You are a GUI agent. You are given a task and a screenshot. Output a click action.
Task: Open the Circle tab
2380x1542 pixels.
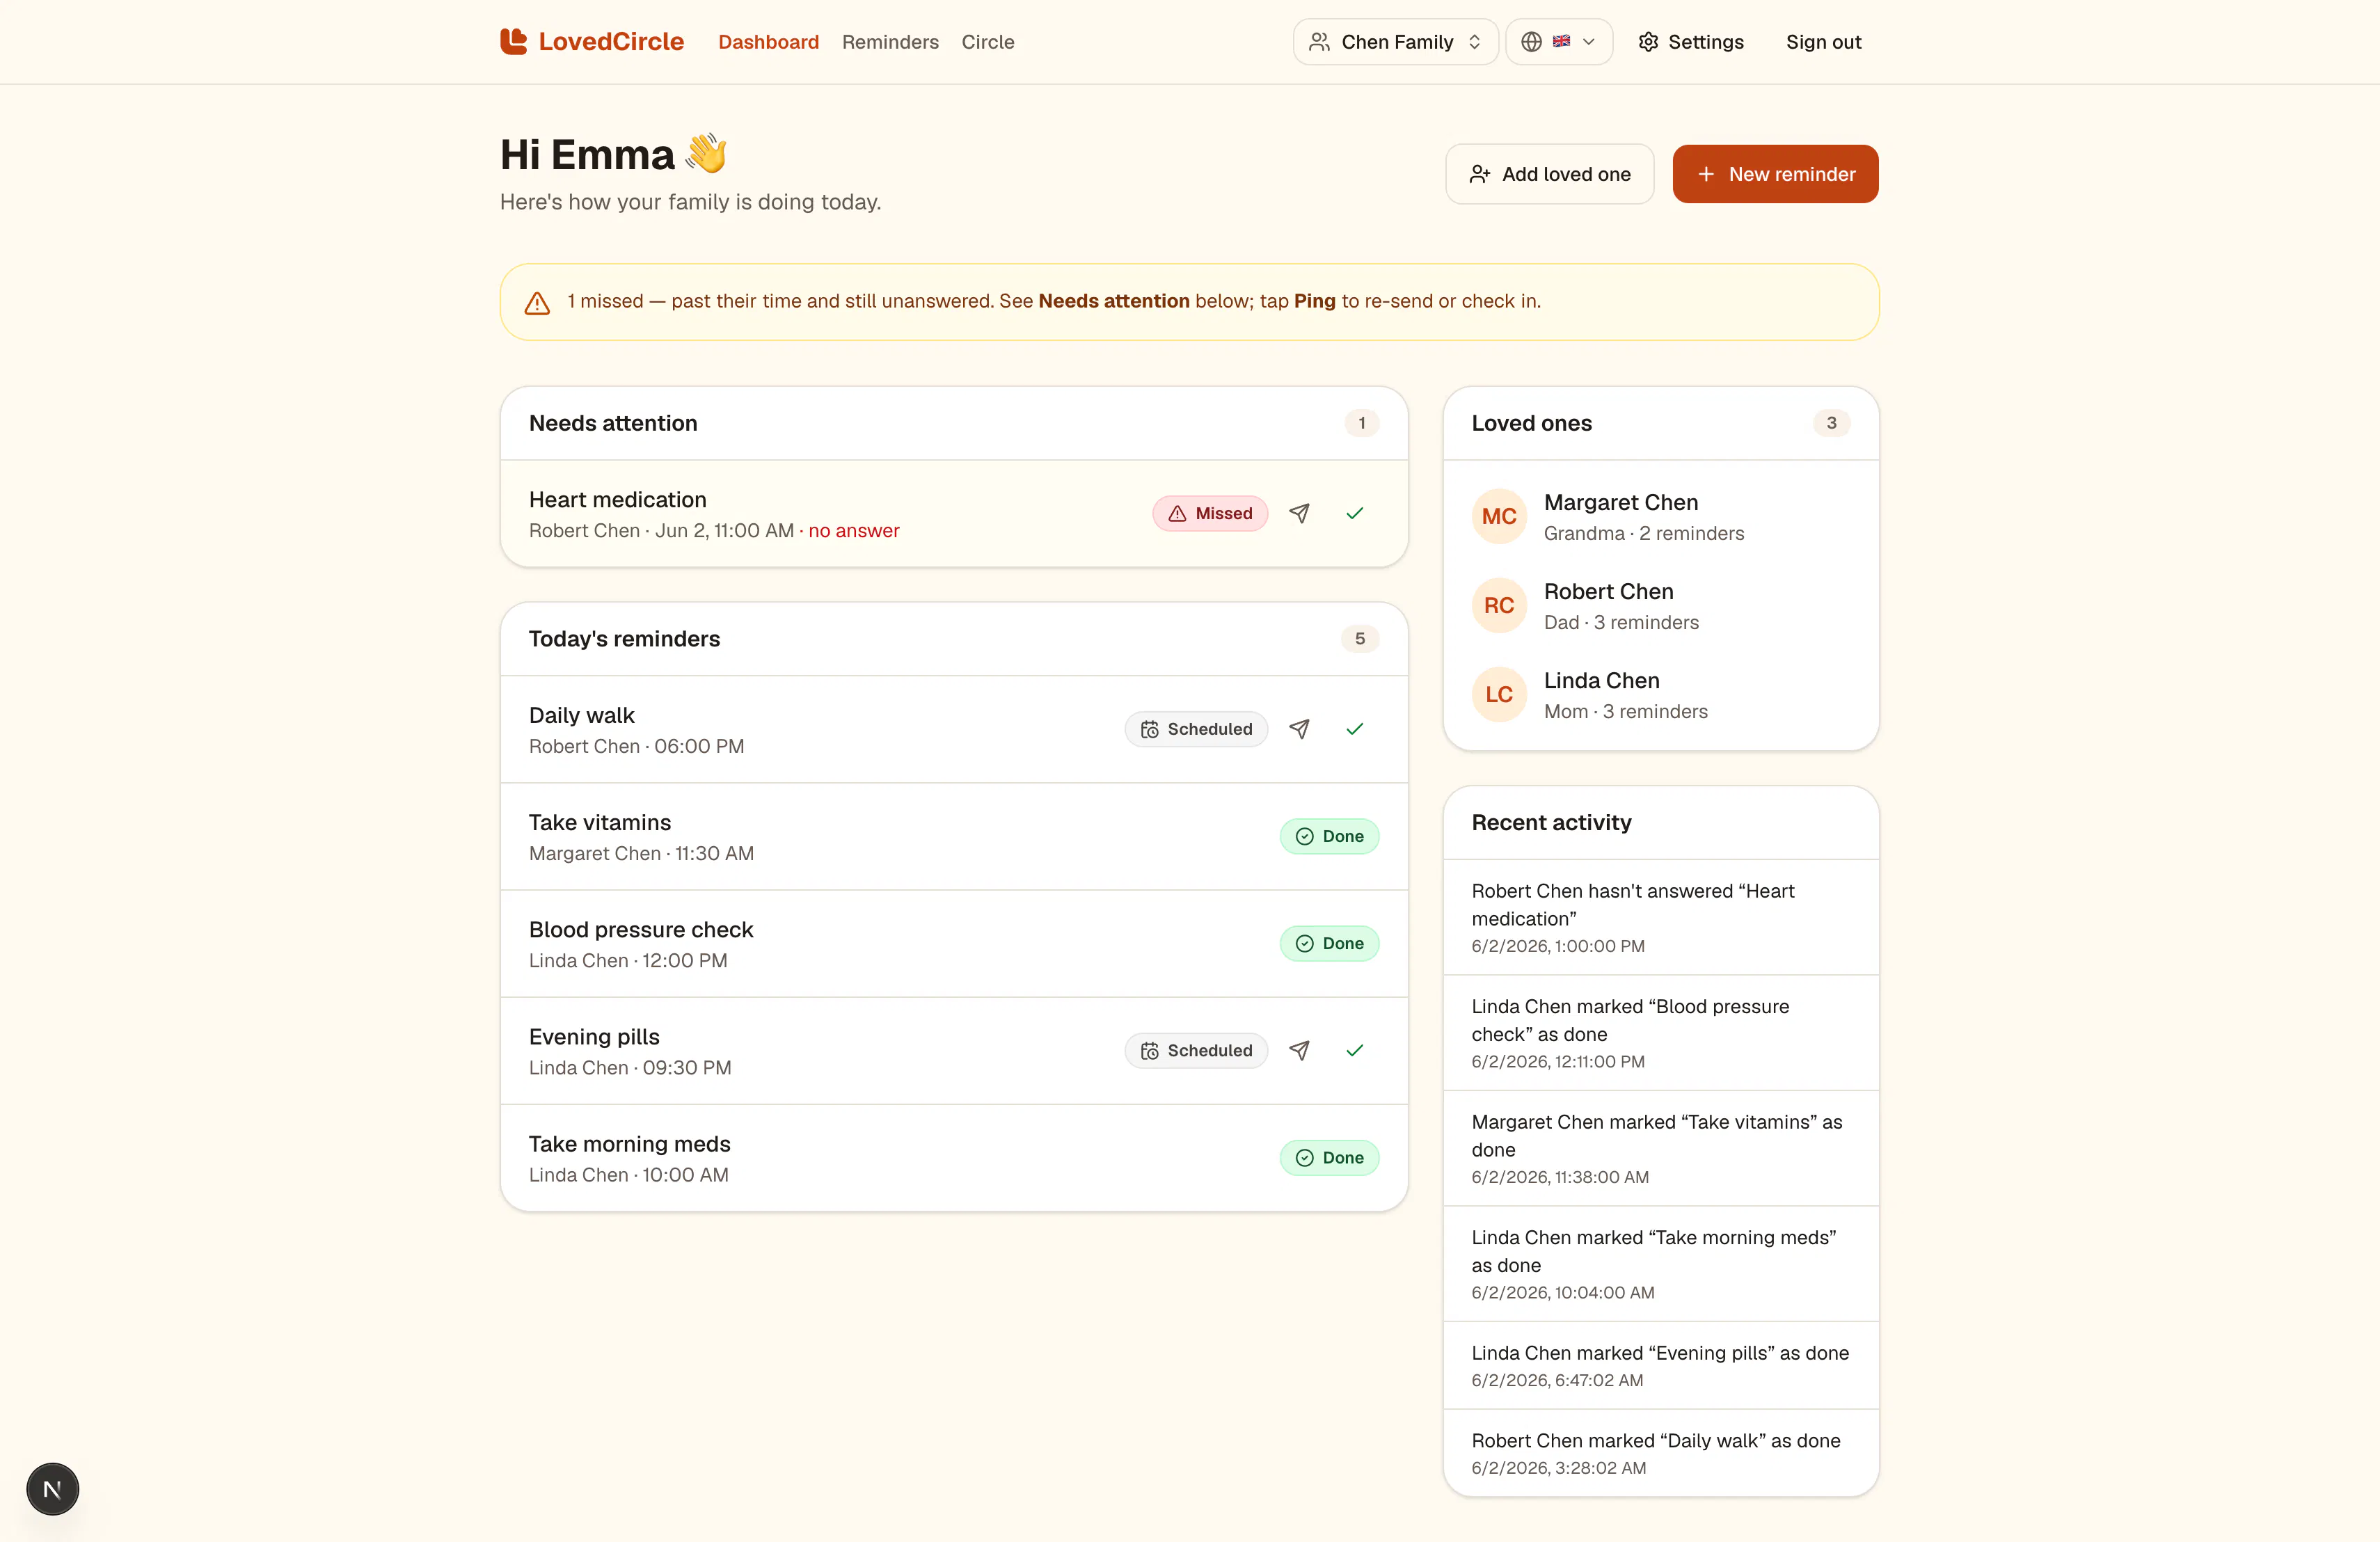[988, 42]
